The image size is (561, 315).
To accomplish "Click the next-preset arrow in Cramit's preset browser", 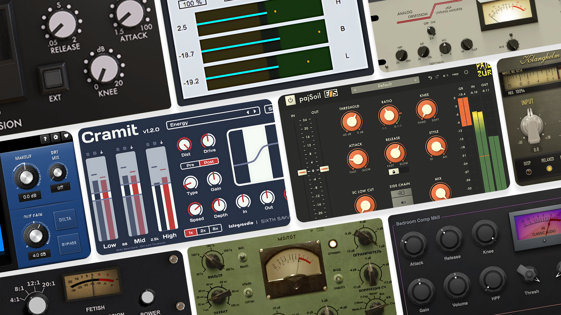I will (x=255, y=112).
